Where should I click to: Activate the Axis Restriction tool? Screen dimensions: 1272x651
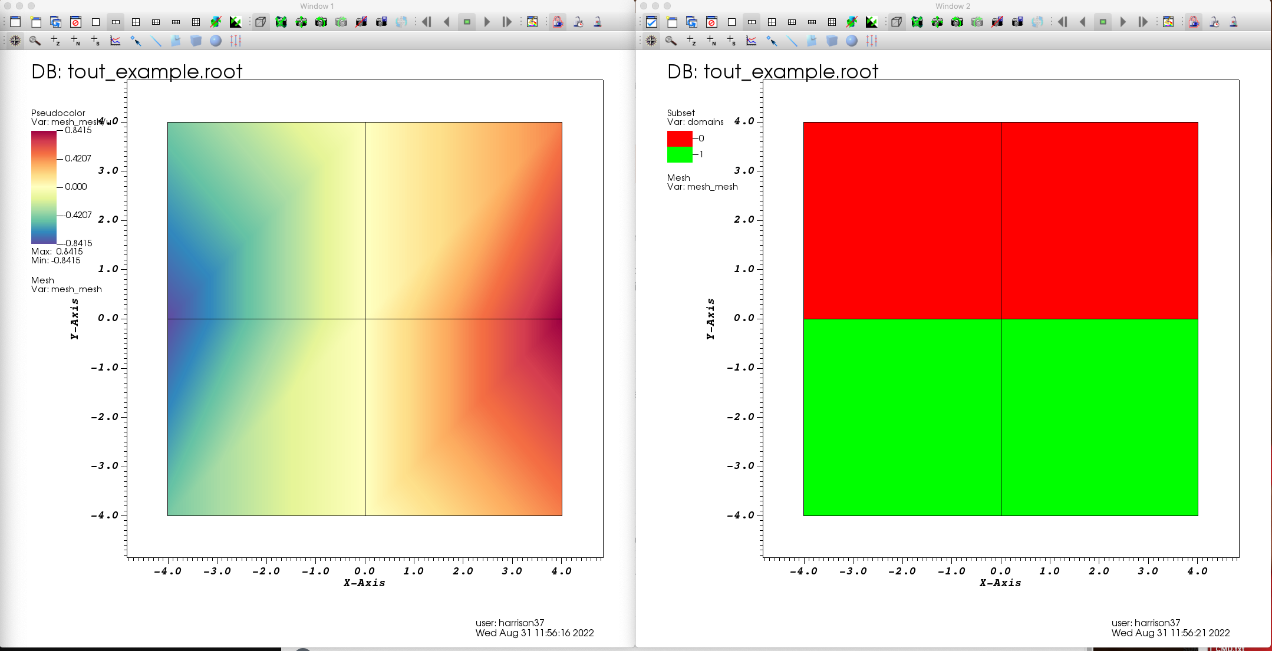[236, 41]
